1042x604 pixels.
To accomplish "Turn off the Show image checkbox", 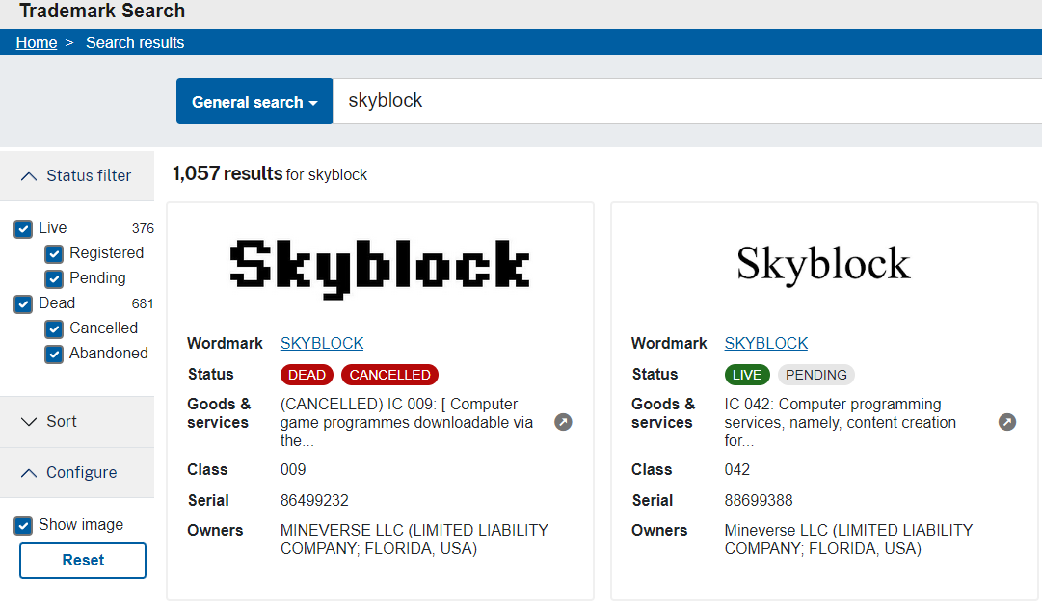I will (23, 526).
